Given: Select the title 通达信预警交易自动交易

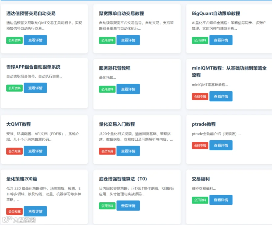Looking at the screenshot, I should click(31, 14).
